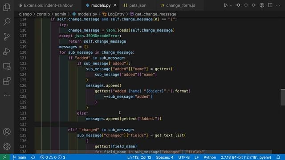Open editor More Actions menu
This screenshot has height=160, width=285.
click(278, 5)
